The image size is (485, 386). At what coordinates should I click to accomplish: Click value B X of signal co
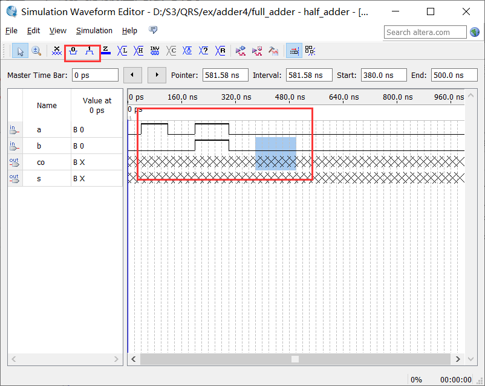click(x=79, y=162)
